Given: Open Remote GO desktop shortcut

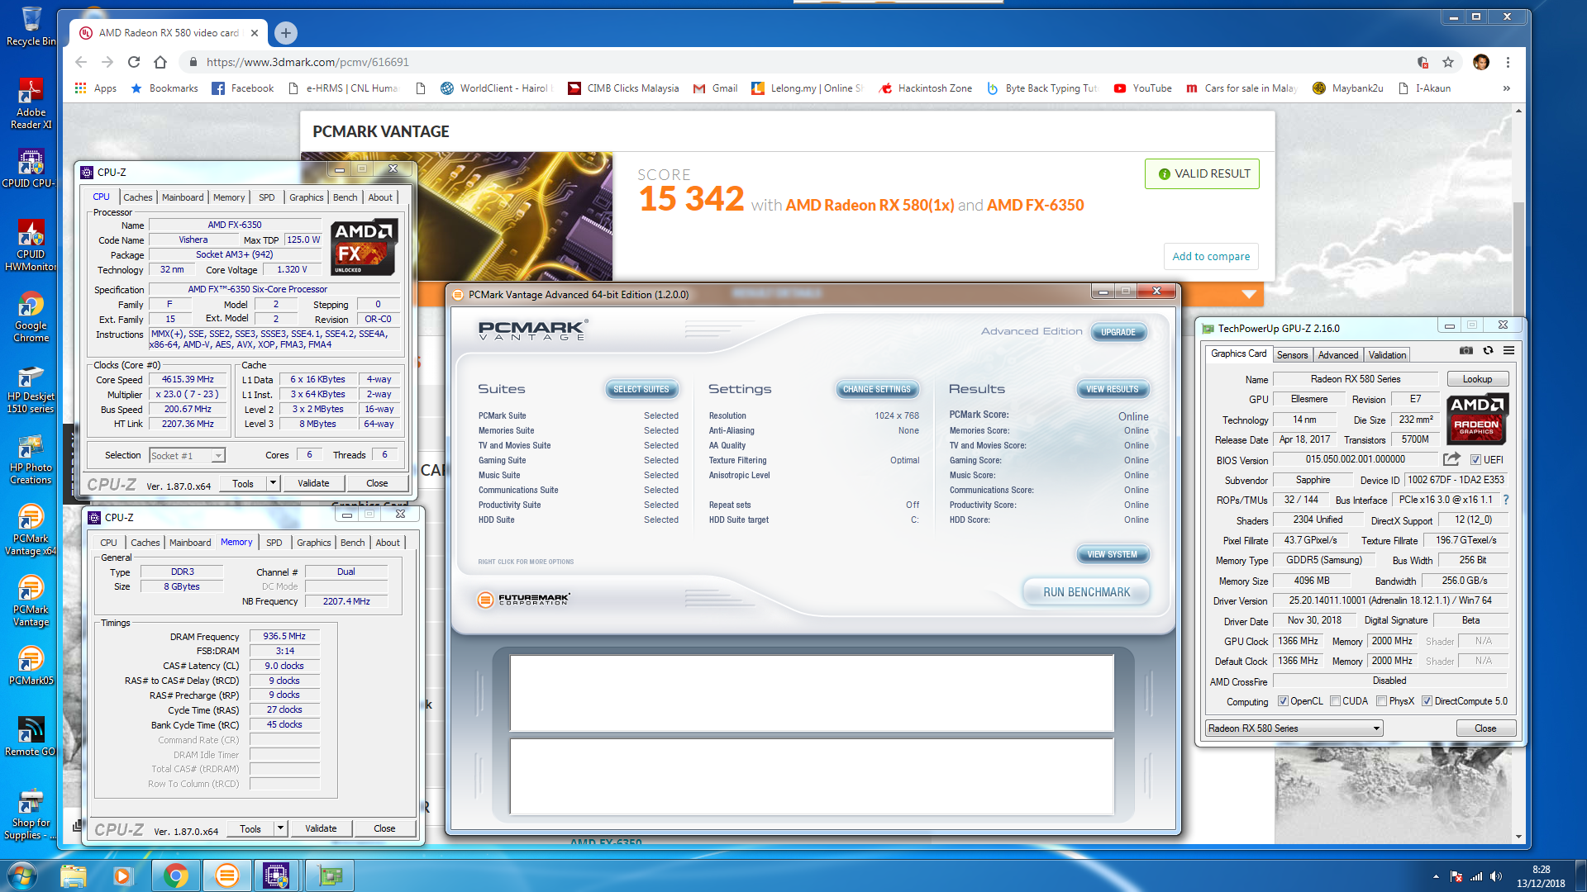Looking at the screenshot, I should [31, 737].
